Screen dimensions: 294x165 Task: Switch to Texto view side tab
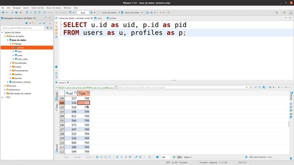[x=57, y=107]
